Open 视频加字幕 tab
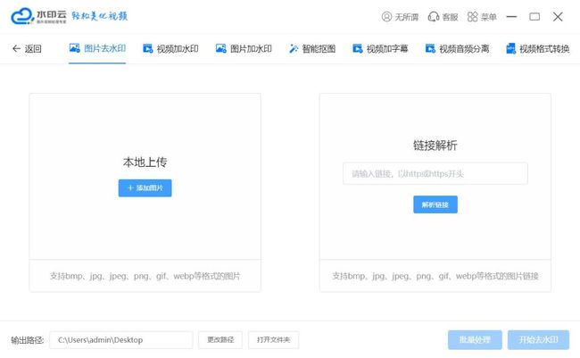 pyautogui.click(x=380, y=48)
